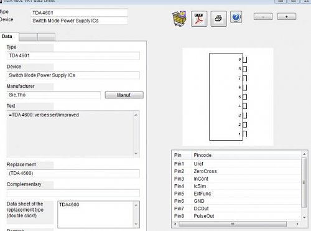This screenshot has height=231, width=311.
Task: Select the Pin1 Uref row
Action: tap(236, 164)
